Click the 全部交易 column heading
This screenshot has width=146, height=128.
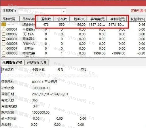point(38,69)
